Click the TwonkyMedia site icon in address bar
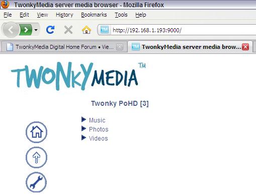Viewport: 256px width, 196px height. click(105, 30)
